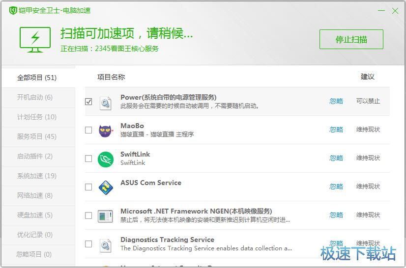Close the 铠甲安全卫士 window
This screenshot has height=268, width=406.
pos(395,11)
